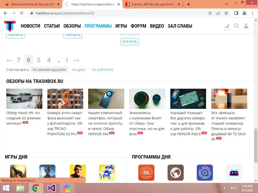Image resolution: width=258 pixels, height=193 pixels.
Task: Click the page vertical scrollbar thumb
Action: (256, 145)
